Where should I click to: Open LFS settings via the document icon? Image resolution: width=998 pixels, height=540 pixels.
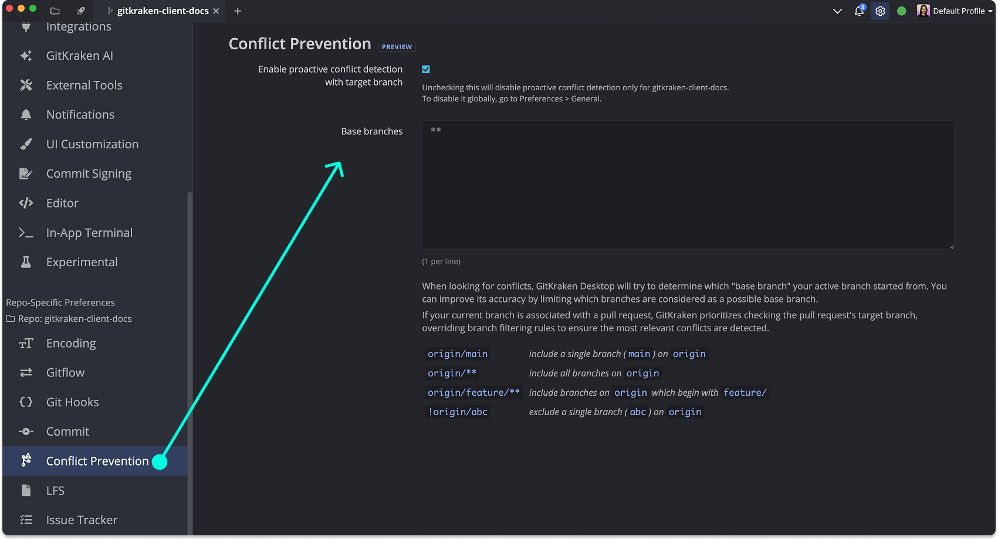click(x=26, y=490)
